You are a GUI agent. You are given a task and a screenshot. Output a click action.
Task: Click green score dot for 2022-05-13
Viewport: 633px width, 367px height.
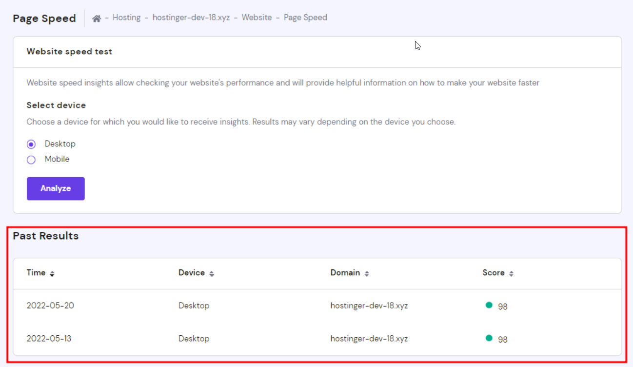click(x=489, y=338)
